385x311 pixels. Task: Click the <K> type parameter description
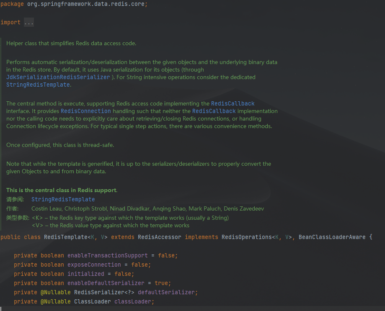(130, 218)
